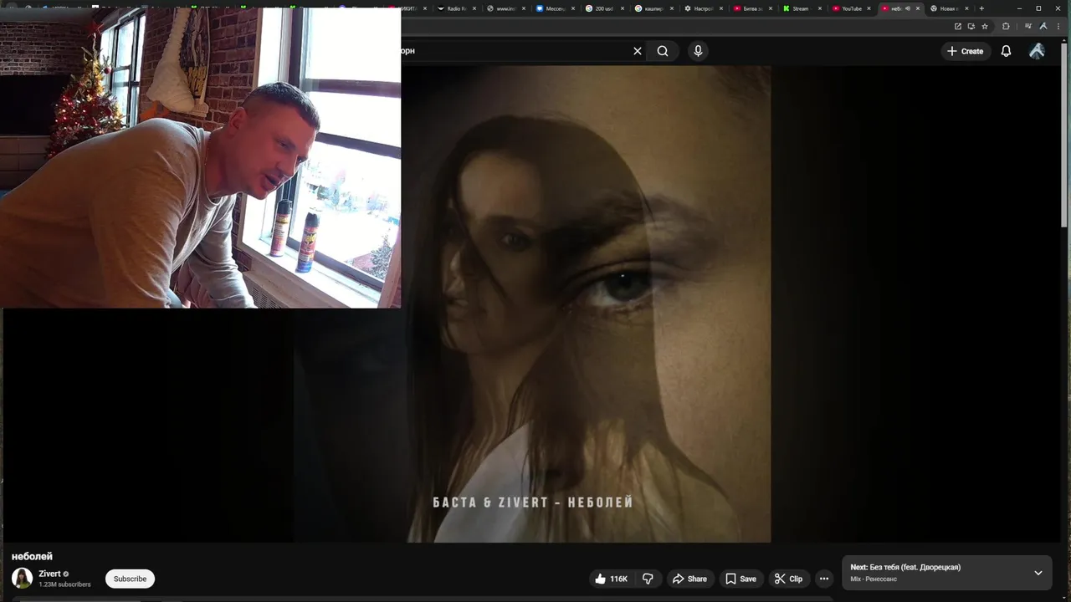Screen dimensions: 1071x602
Task: Switch to the www.inst browser tab
Action: (505, 8)
